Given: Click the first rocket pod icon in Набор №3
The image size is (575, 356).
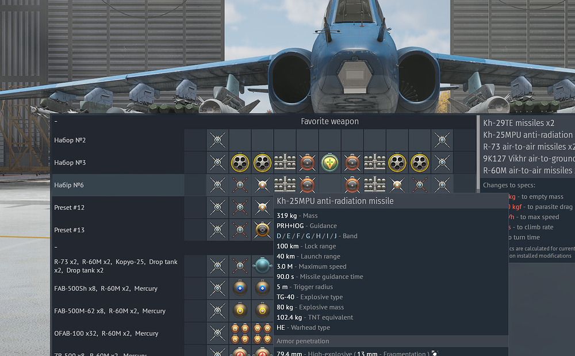Looking at the screenshot, I should point(240,162).
